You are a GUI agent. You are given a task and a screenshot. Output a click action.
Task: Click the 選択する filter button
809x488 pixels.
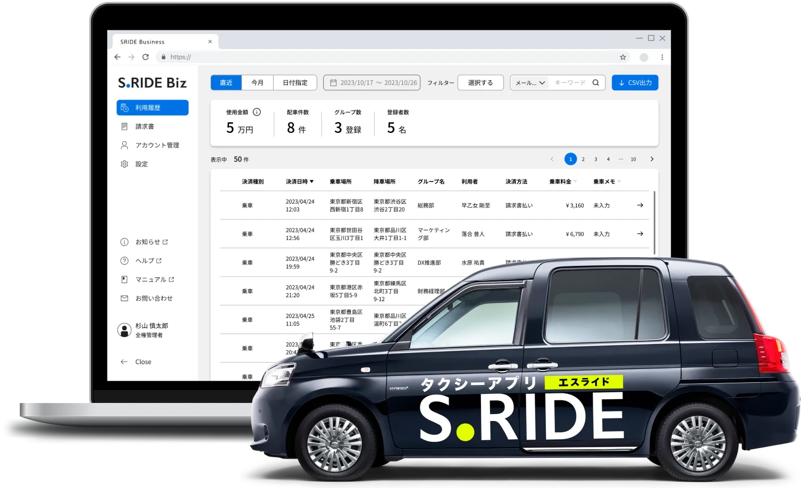(x=481, y=82)
